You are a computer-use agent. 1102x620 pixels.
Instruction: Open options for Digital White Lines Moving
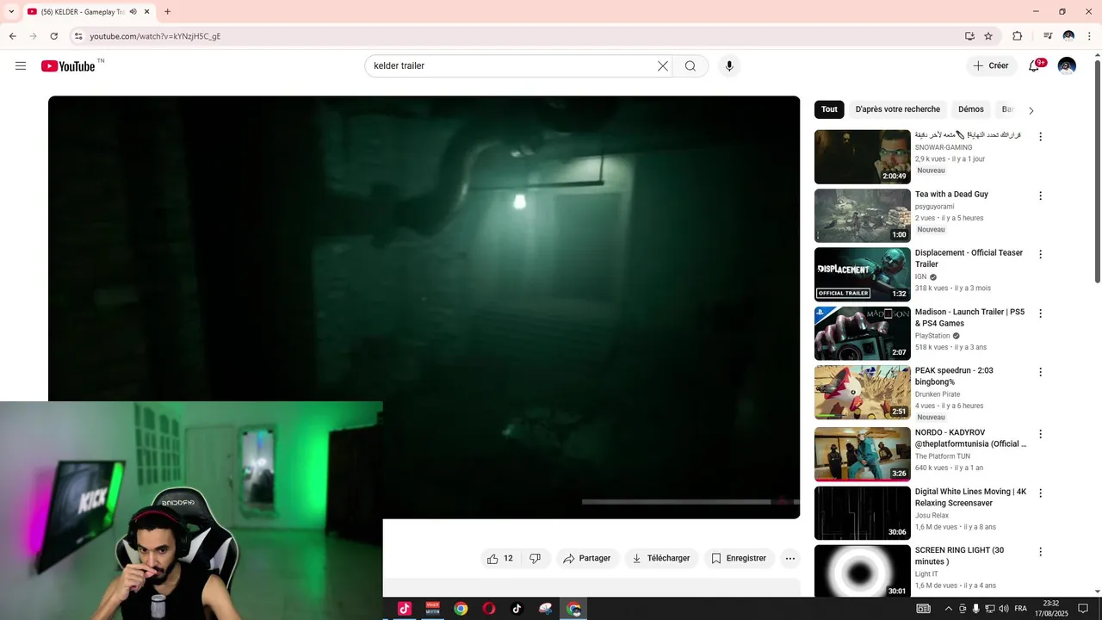1040,493
